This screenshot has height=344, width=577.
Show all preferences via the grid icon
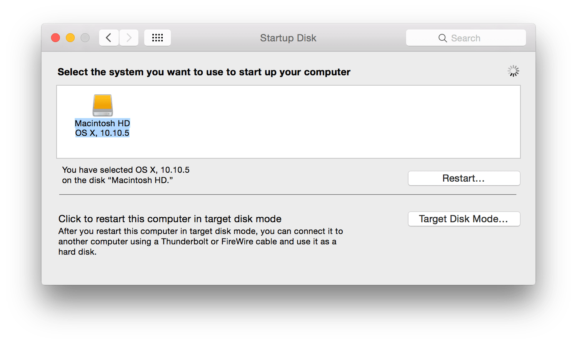[x=157, y=38]
